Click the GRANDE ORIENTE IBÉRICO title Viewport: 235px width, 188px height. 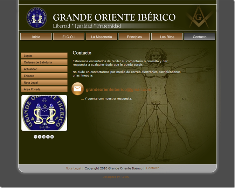pos(114,17)
